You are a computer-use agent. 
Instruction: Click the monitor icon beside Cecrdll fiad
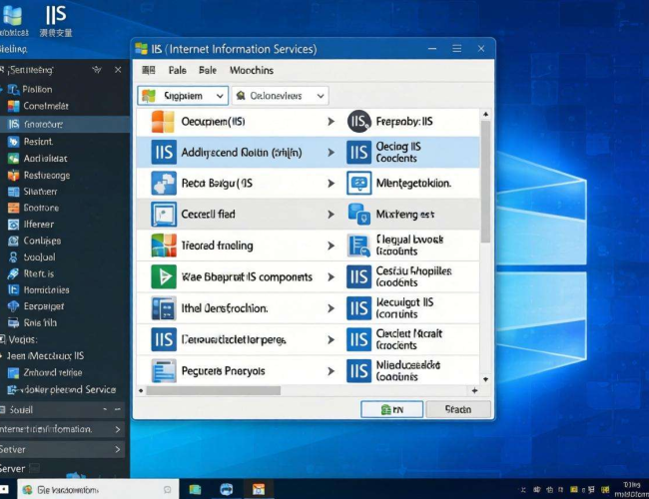(164, 215)
